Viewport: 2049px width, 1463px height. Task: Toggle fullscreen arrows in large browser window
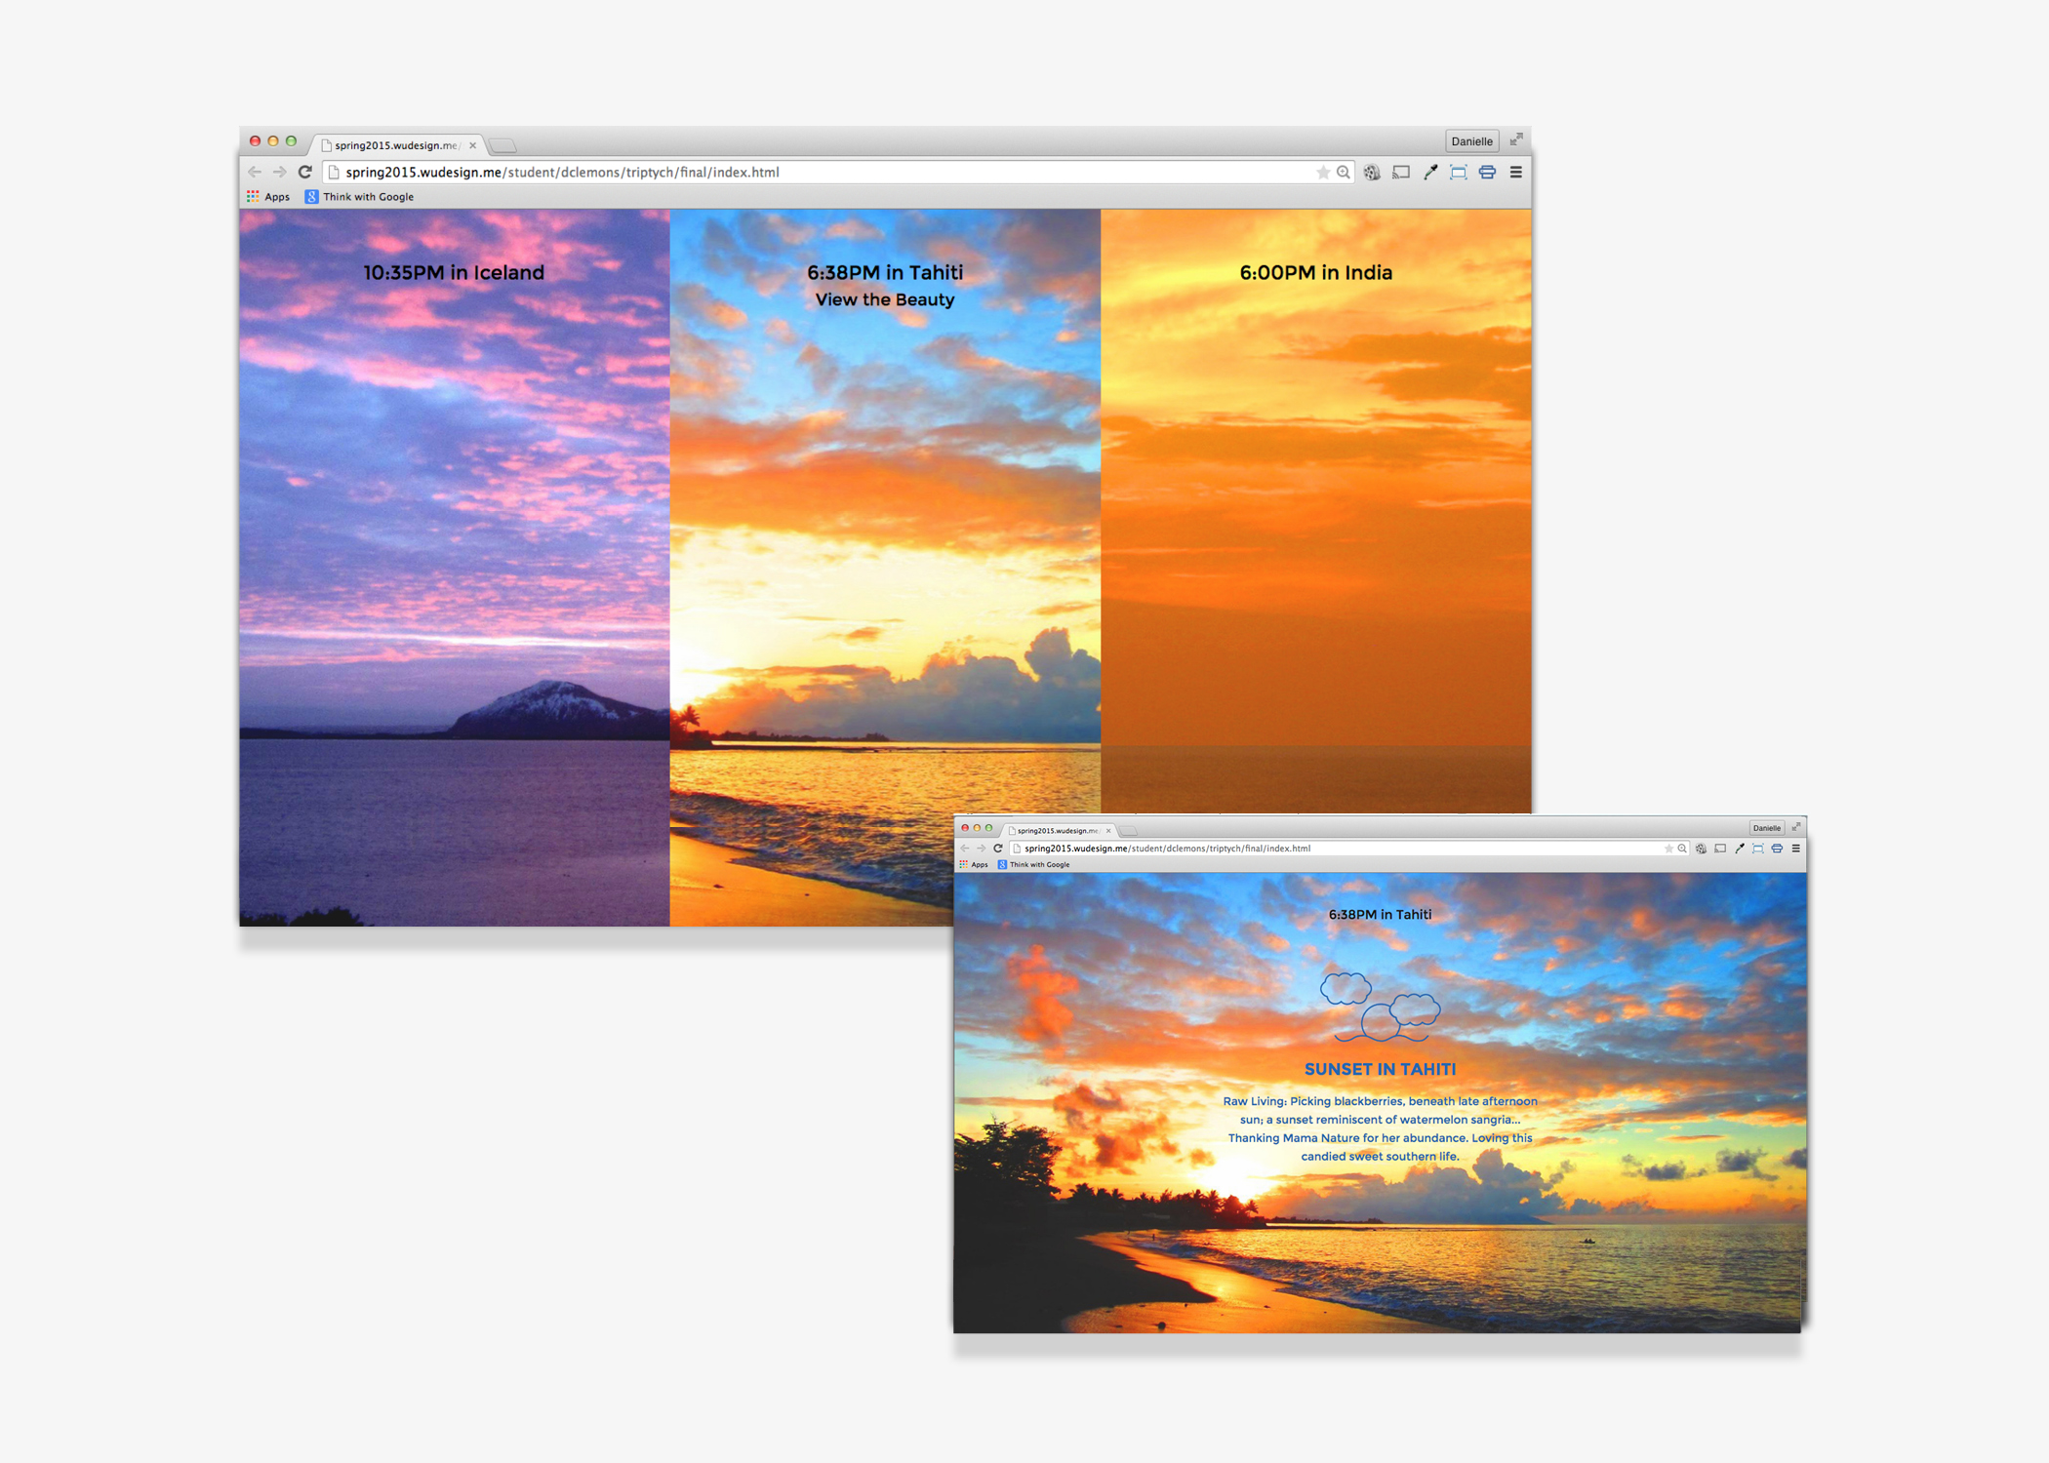(x=1516, y=140)
